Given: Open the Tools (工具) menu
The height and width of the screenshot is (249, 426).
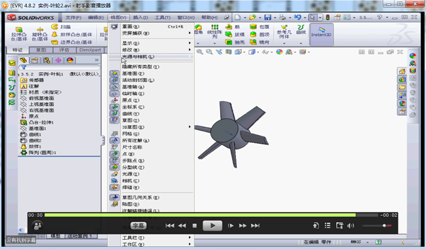Looking at the screenshot, I should pyautogui.click(x=163, y=18).
